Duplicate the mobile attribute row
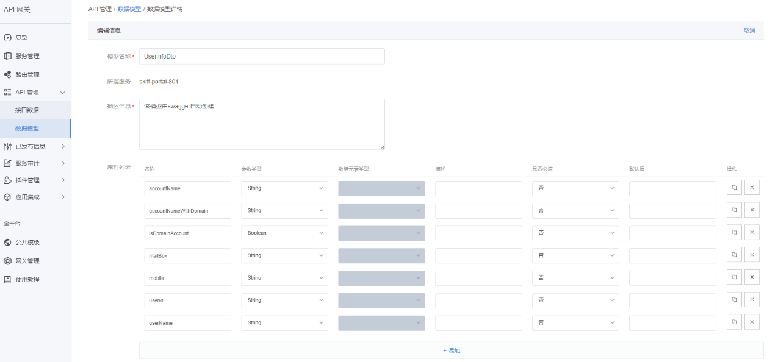This screenshot has width=775, height=362. coord(734,277)
